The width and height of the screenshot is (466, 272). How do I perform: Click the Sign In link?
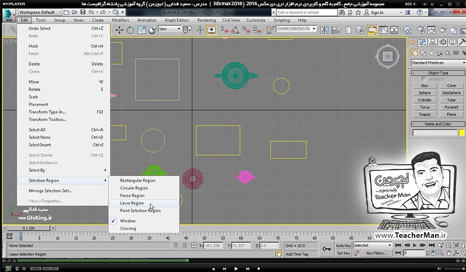tap(377, 12)
